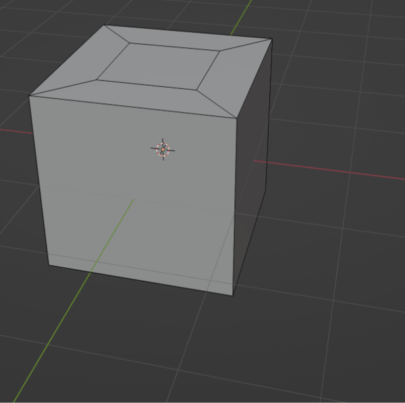
Task: Click the 3D cursor crosshair on the cube
Action: 163,149
